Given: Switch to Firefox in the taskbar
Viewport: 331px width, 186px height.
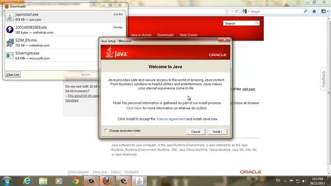Looking at the screenshot, I should pyautogui.click(x=107, y=181).
